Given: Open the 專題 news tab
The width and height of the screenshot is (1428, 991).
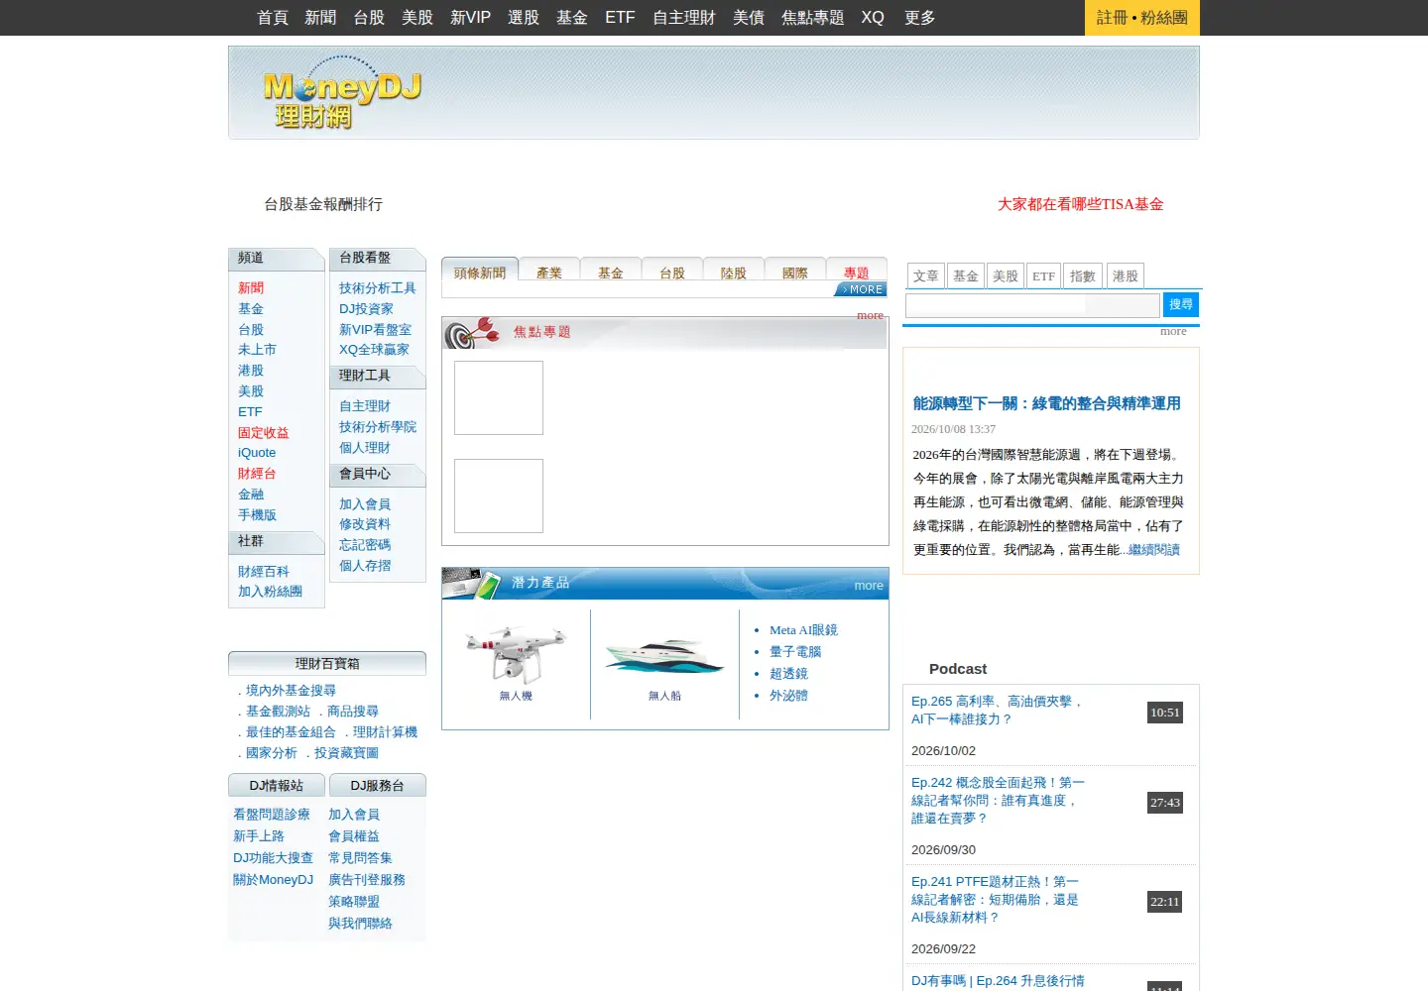Looking at the screenshot, I should (x=857, y=273).
